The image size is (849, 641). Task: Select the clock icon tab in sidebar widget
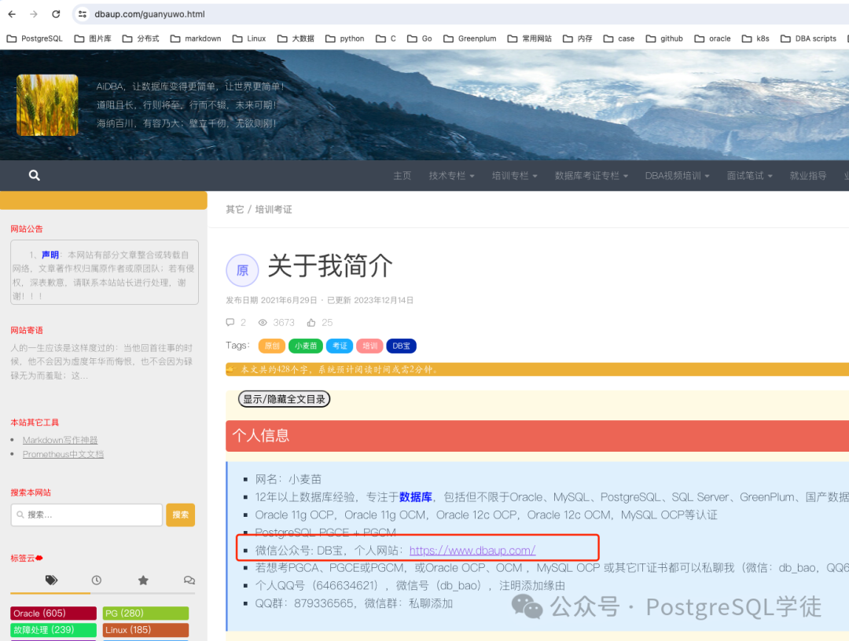point(97,581)
